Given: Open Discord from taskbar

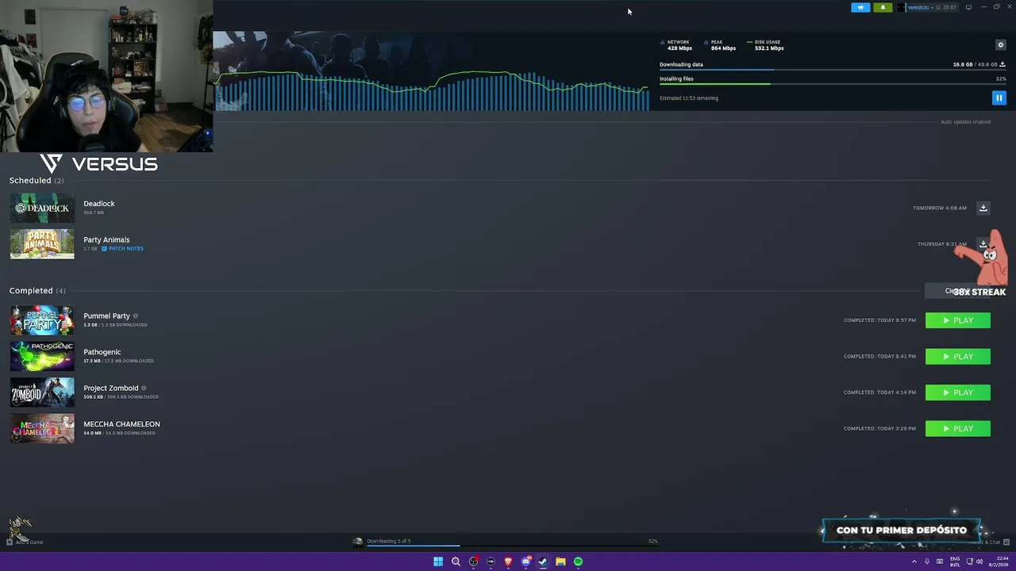Looking at the screenshot, I should tap(525, 561).
